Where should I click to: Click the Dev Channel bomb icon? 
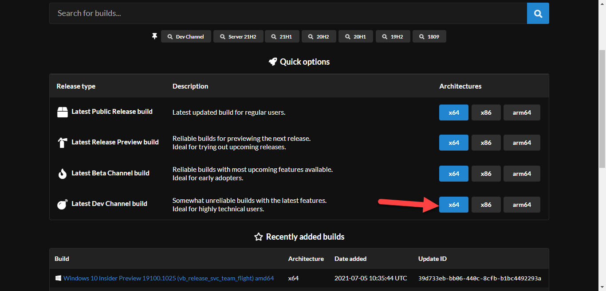tap(63, 204)
